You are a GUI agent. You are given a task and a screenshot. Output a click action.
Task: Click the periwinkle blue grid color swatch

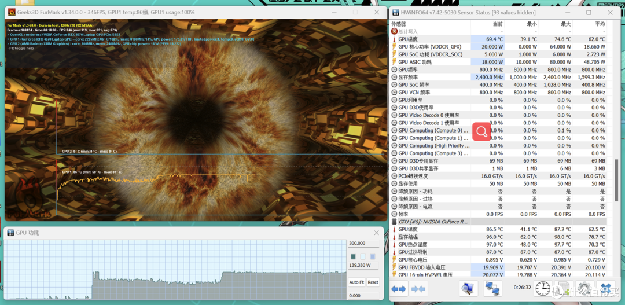pyautogui.click(x=373, y=256)
